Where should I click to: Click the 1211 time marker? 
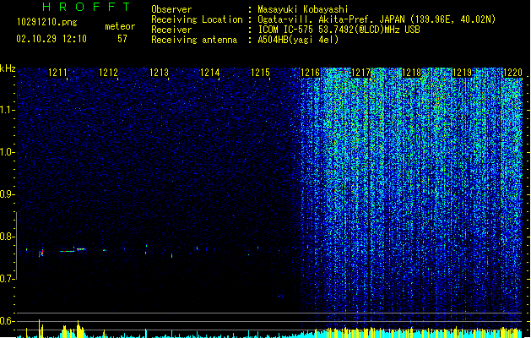57,73
